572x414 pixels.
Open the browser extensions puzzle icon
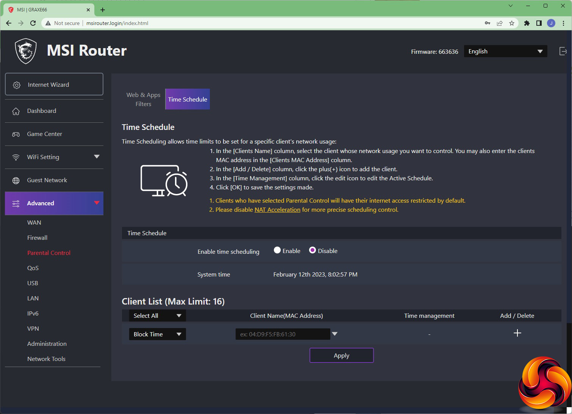527,23
